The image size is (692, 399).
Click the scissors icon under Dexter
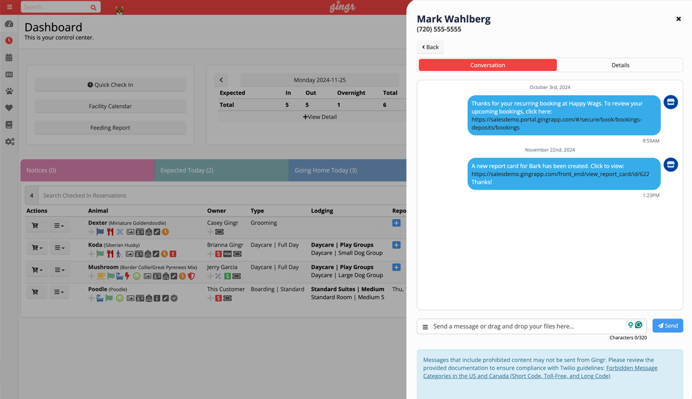(120, 232)
